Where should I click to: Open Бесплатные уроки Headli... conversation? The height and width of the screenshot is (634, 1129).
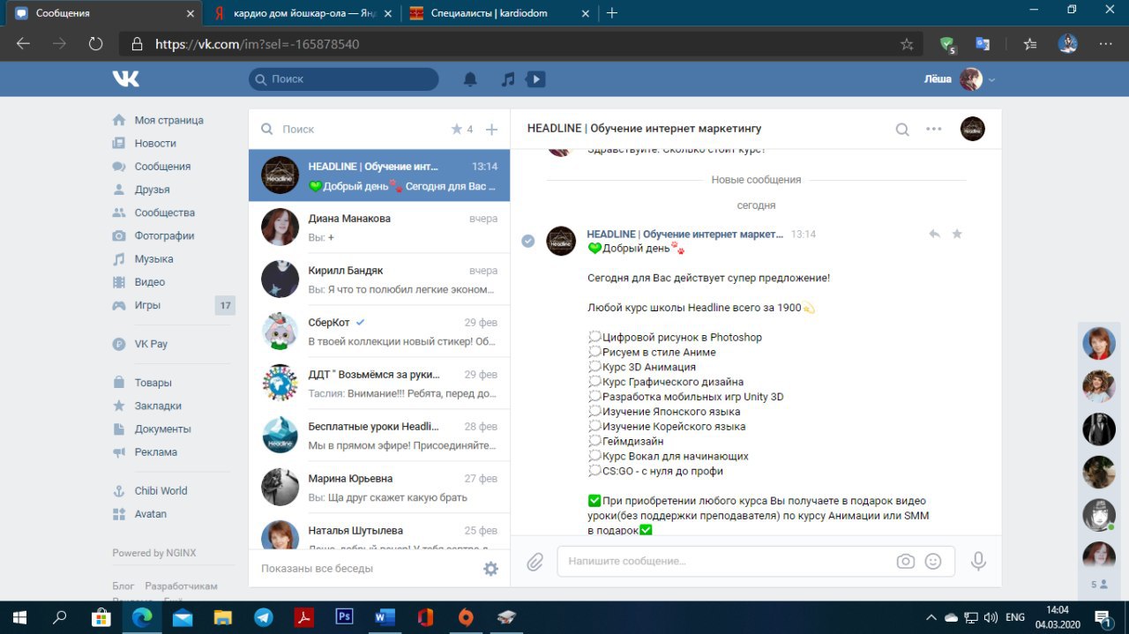(x=379, y=435)
